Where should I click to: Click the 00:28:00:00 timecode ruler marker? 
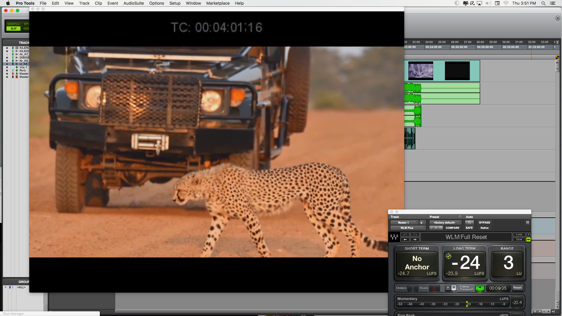point(485,47)
